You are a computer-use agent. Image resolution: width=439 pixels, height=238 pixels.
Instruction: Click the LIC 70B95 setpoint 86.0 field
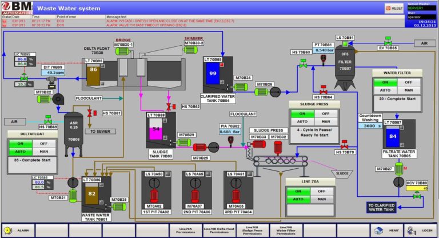(x=22, y=59)
